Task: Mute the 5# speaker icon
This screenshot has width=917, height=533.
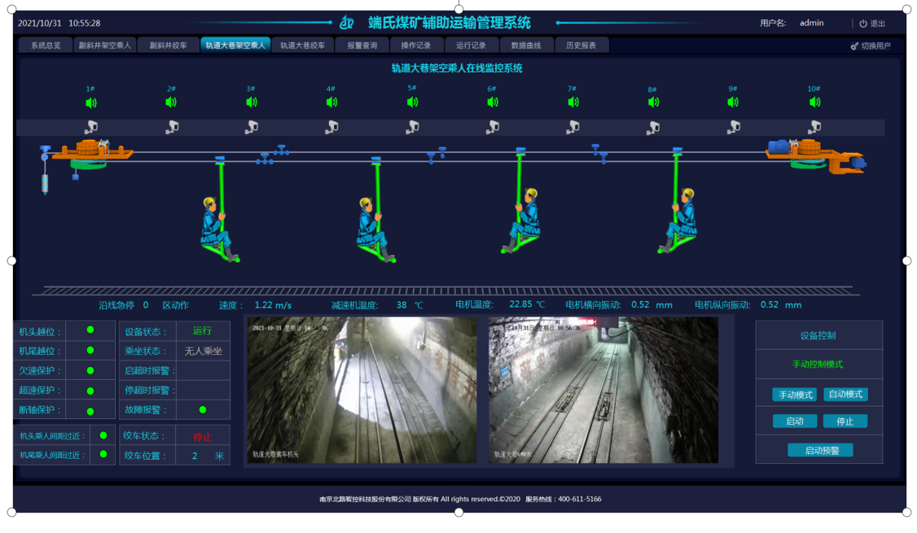Action: (412, 103)
